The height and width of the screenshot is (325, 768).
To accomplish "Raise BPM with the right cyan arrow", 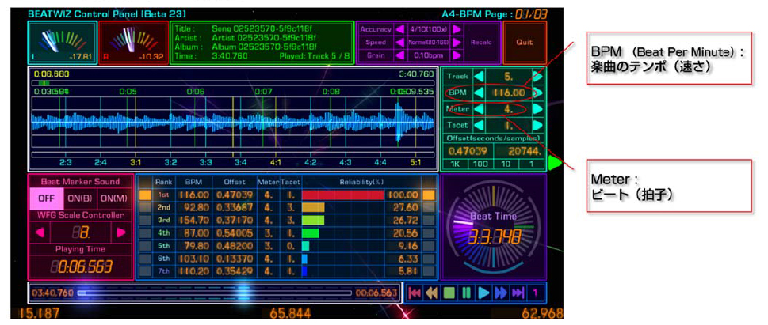I will (x=538, y=93).
